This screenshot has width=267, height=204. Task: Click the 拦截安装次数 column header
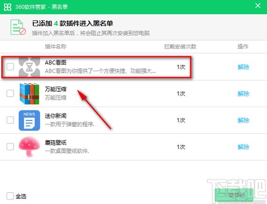point(180,46)
